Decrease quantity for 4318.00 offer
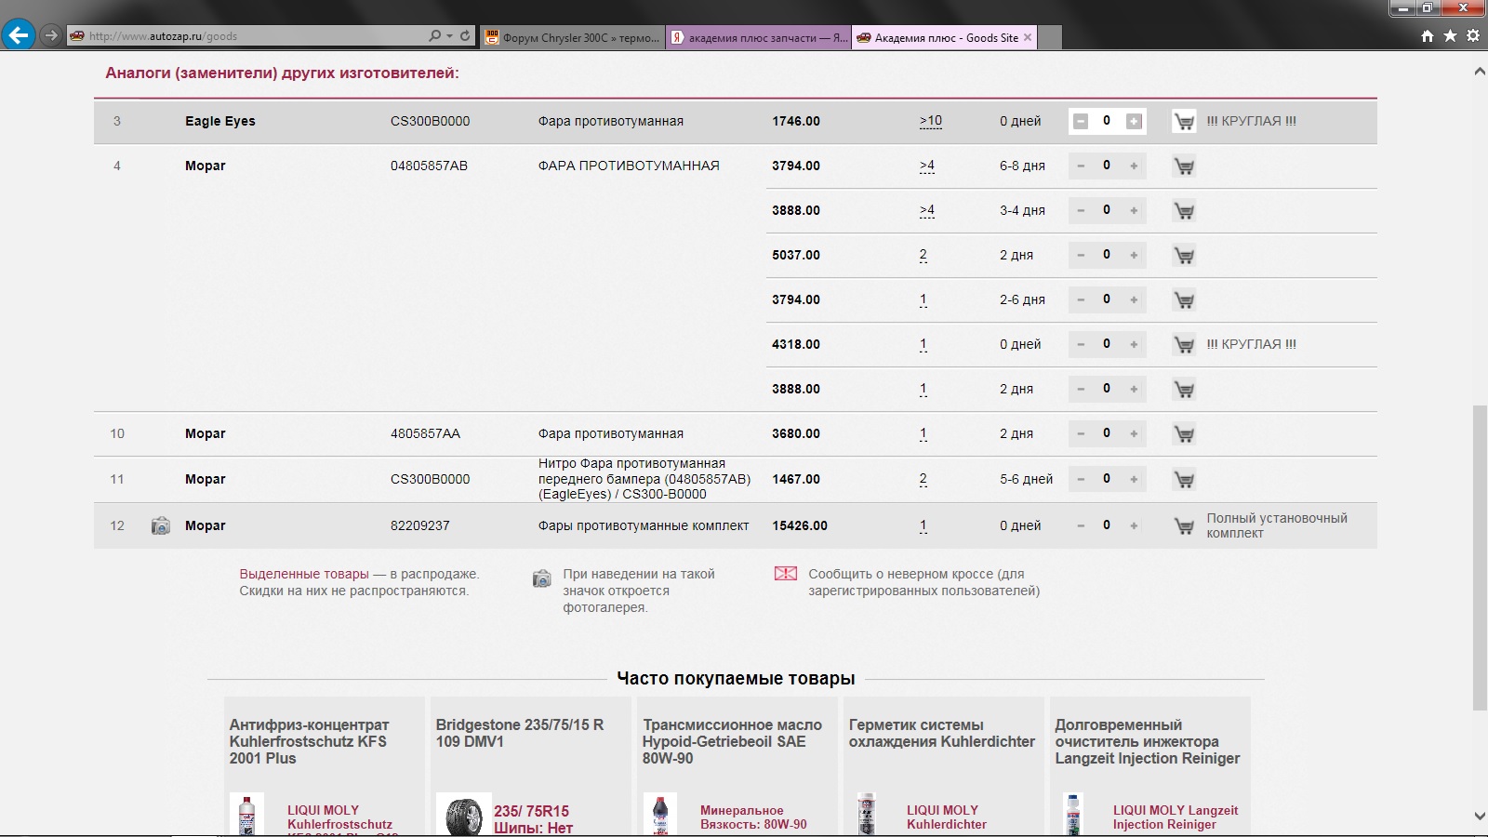Image resolution: width=1488 pixels, height=837 pixels. 1080,344
